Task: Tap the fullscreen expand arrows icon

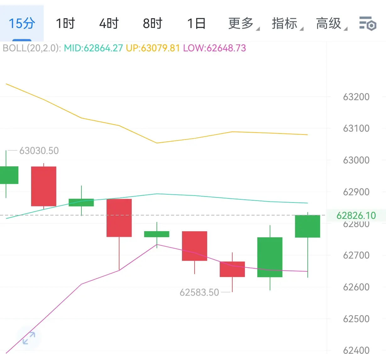Action: click(x=29, y=338)
